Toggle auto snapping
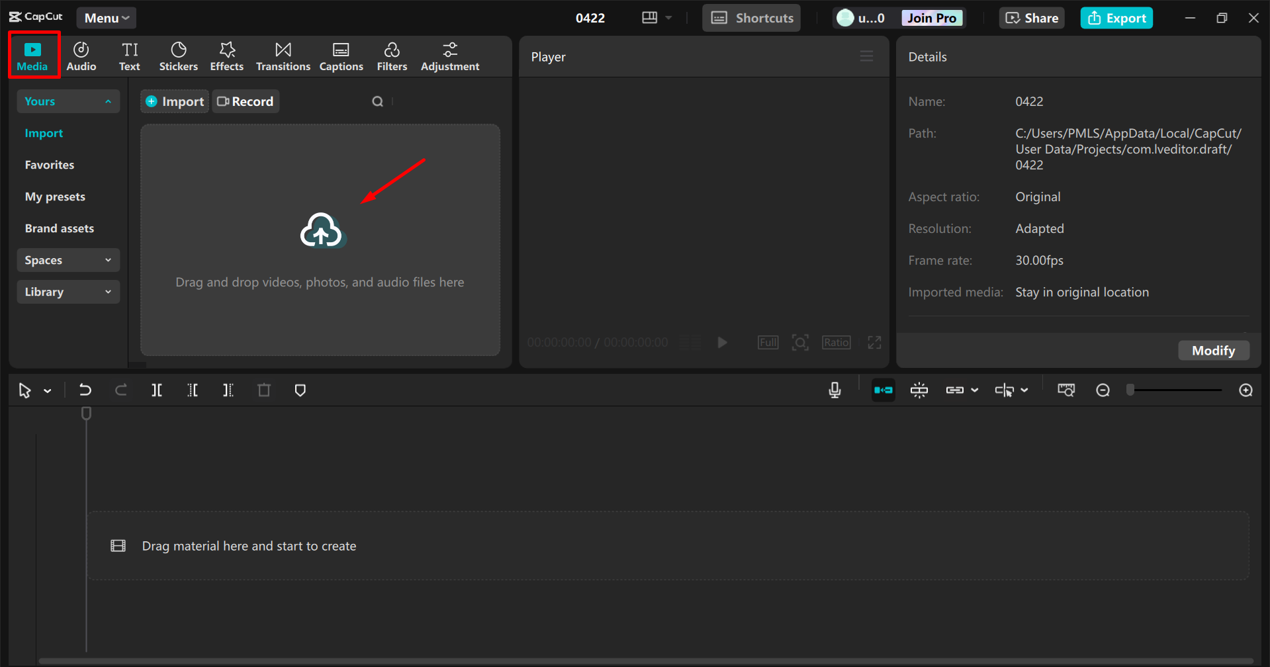 (x=919, y=390)
